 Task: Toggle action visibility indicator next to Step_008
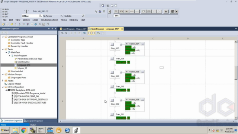coord(121,72)
